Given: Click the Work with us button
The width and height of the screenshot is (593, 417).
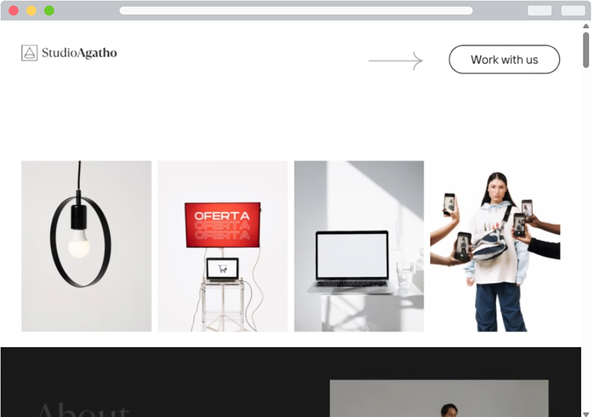Looking at the screenshot, I should point(504,59).
